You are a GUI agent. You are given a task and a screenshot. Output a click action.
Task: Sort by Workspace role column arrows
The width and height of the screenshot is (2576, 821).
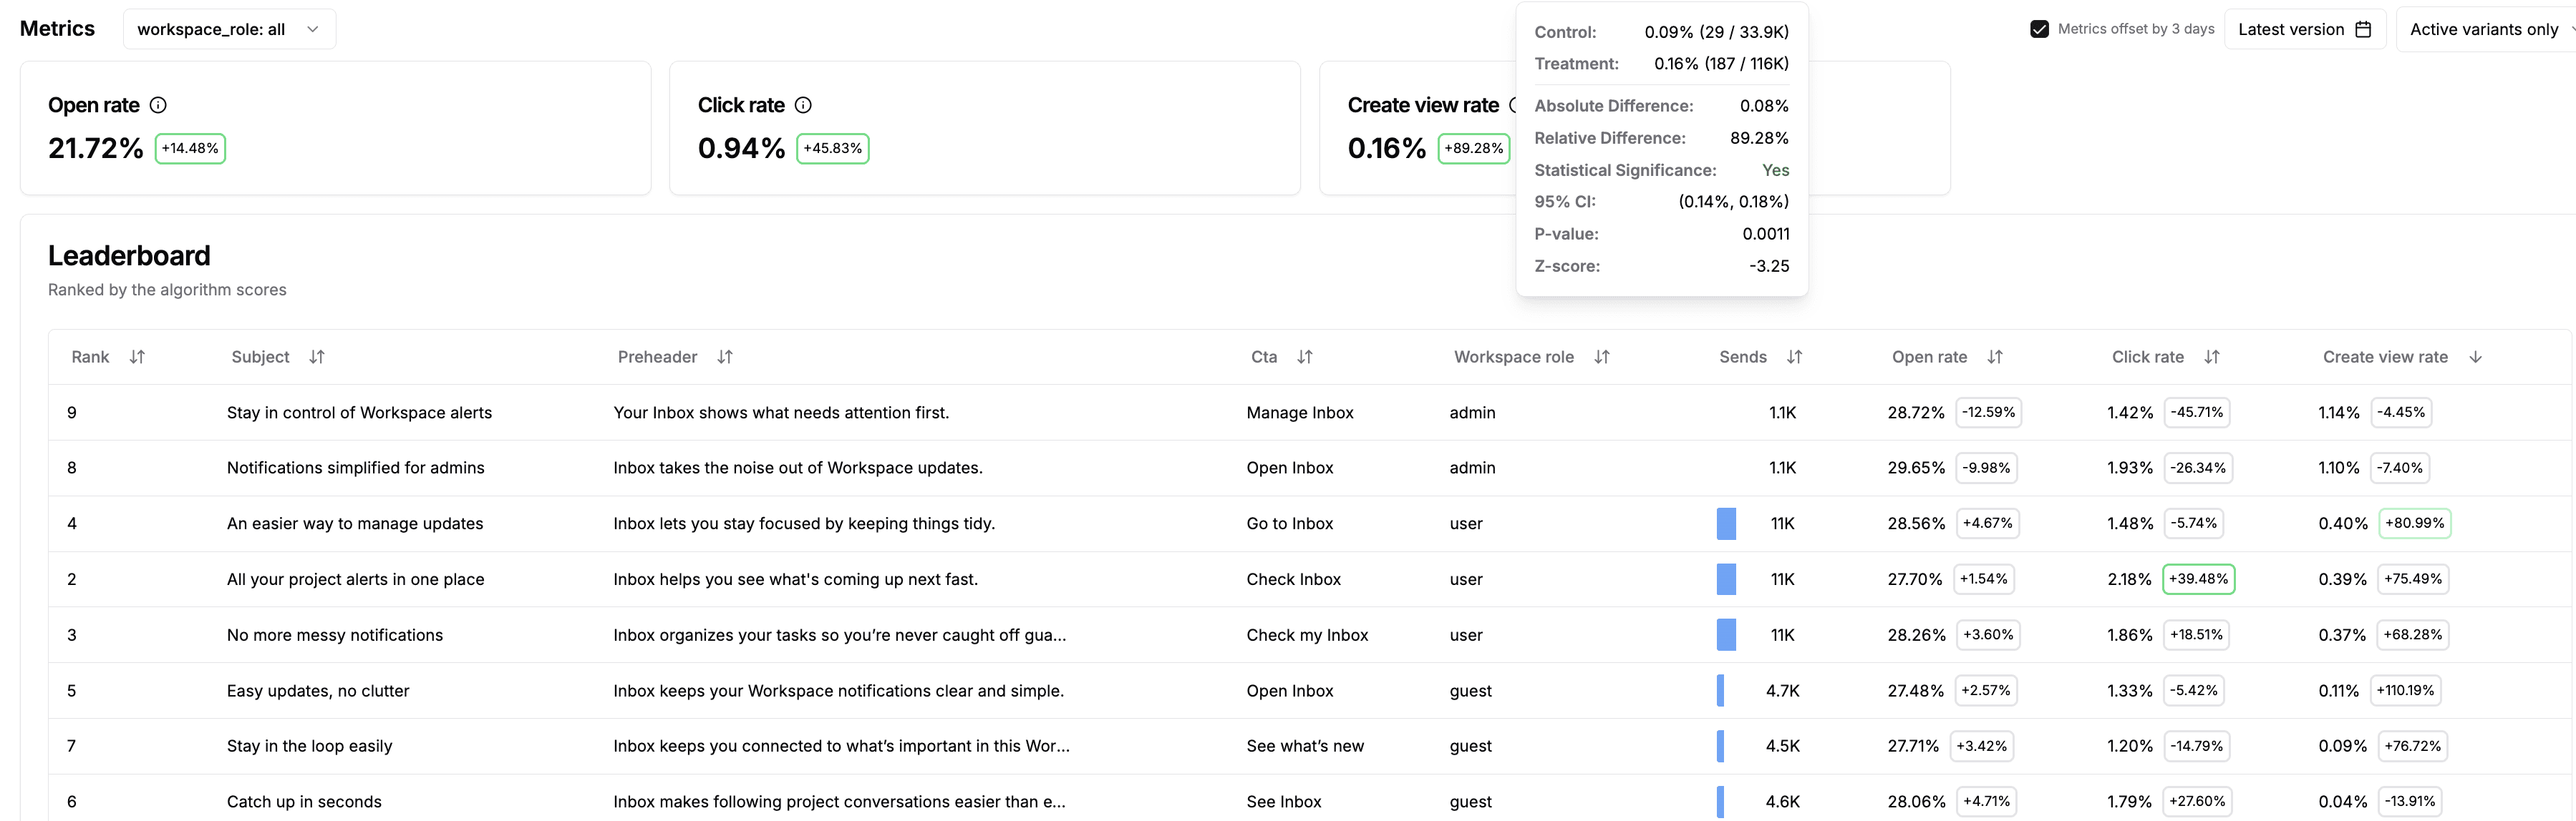[x=1602, y=357]
